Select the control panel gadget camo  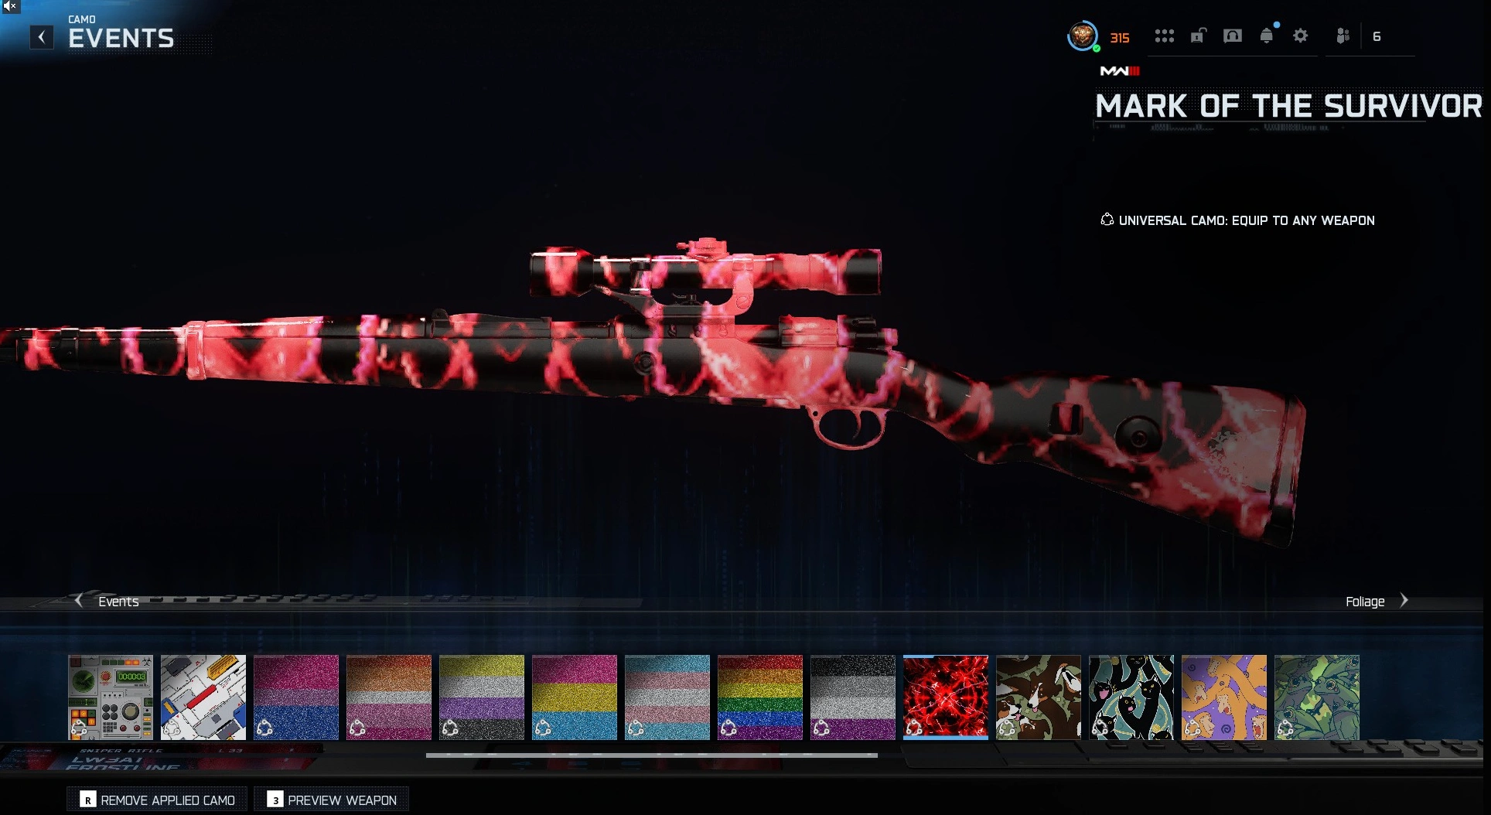pos(111,697)
